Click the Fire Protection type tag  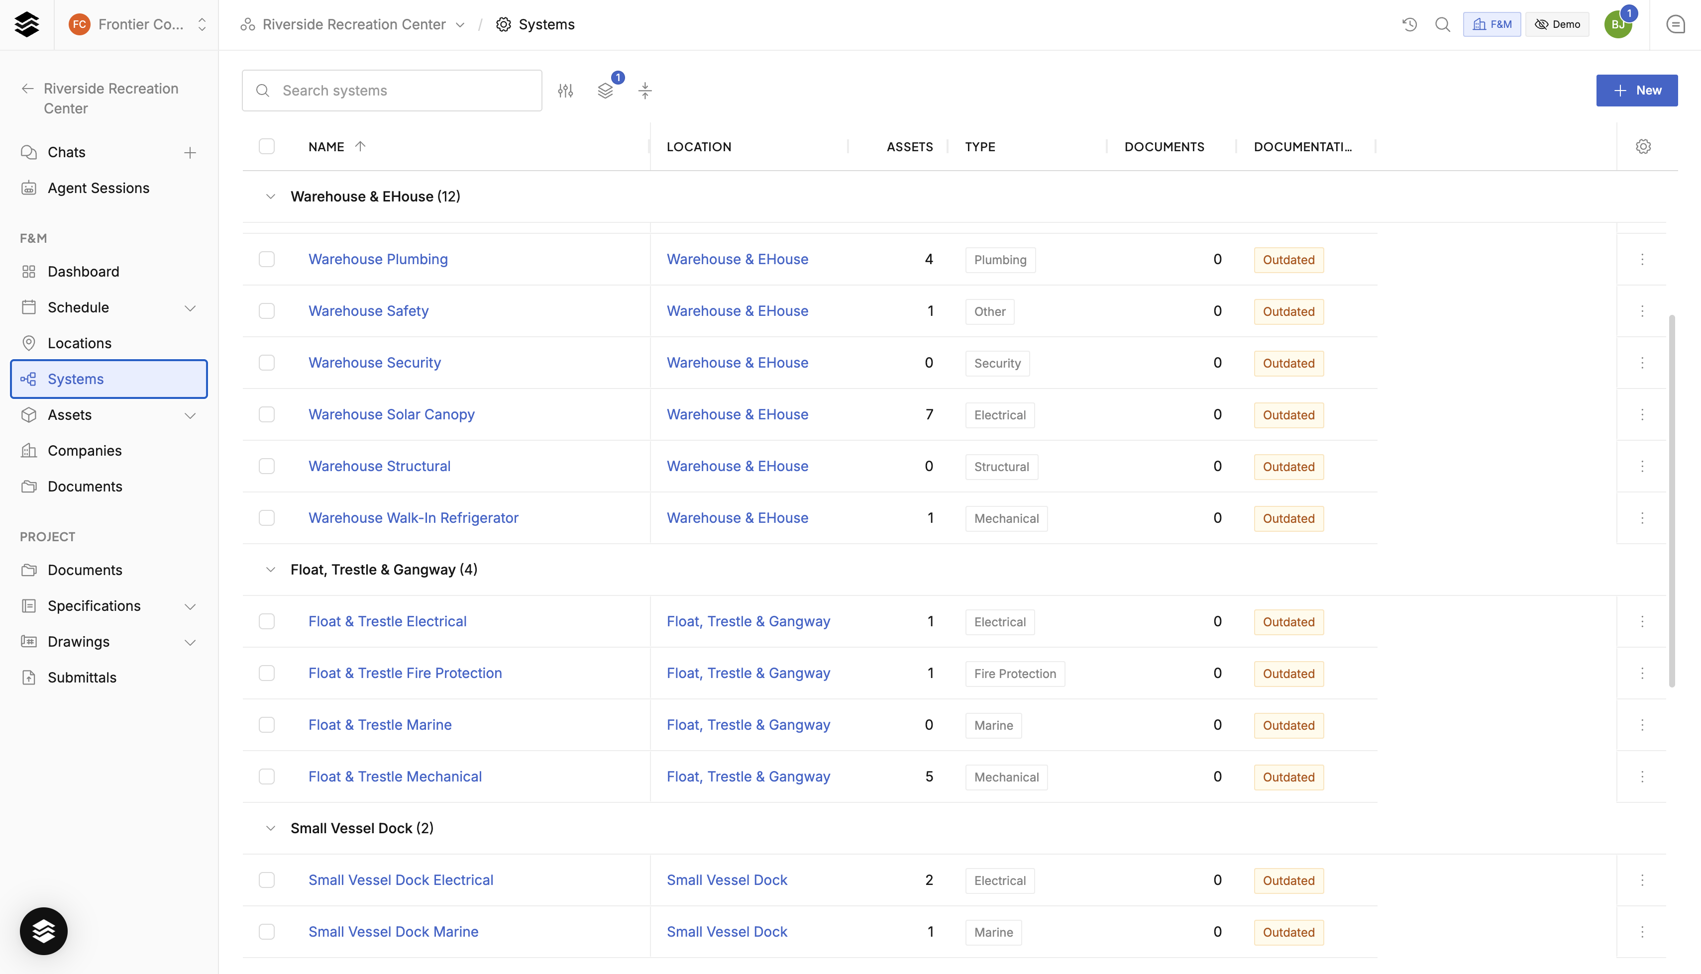1015,674
